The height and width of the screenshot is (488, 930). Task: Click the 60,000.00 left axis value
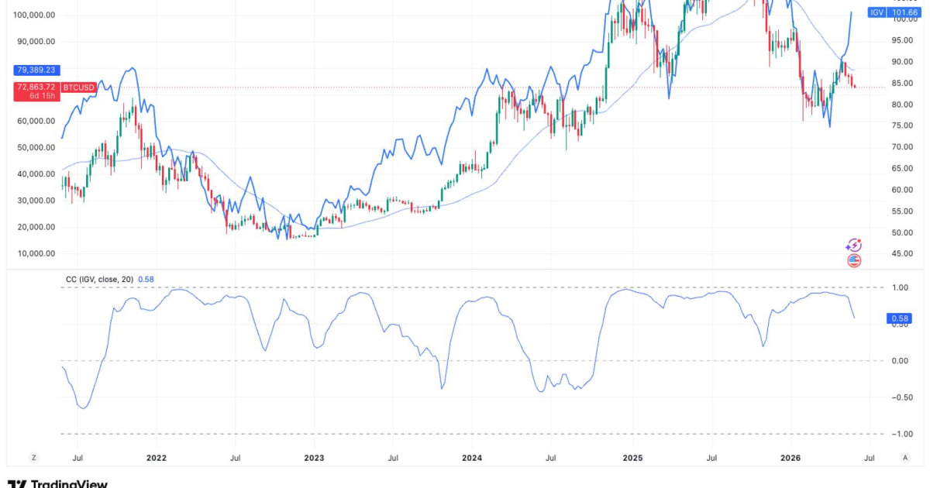(36, 121)
